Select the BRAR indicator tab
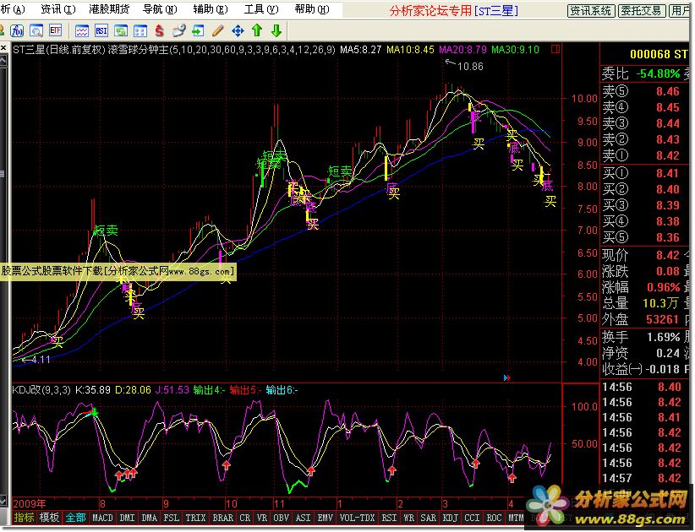695x532 pixels. coord(223,518)
